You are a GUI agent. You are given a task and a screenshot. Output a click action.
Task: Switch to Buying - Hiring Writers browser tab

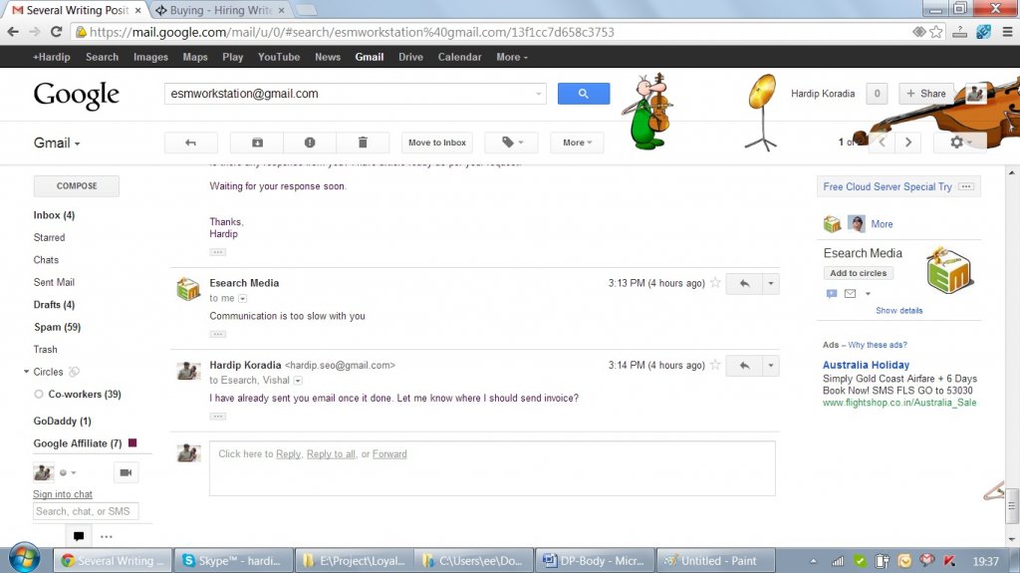click(x=220, y=10)
